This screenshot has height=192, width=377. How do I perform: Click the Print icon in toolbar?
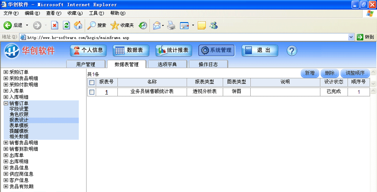click(x=172, y=25)
